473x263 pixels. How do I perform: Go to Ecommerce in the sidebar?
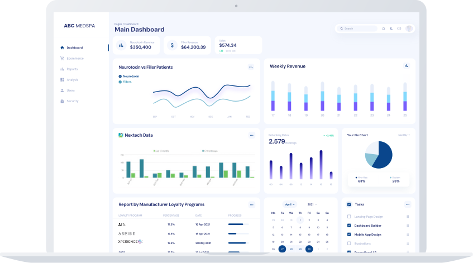[x=75, y=58]
